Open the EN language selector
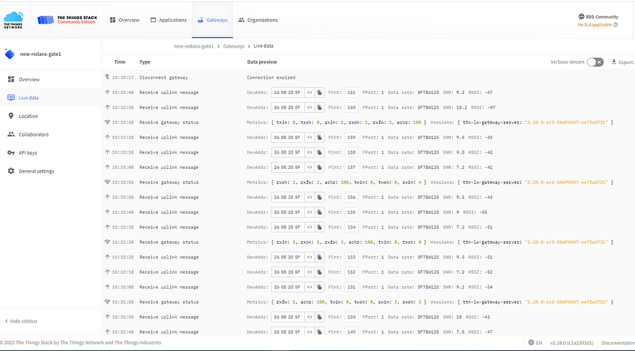 (x=535, y=343)
